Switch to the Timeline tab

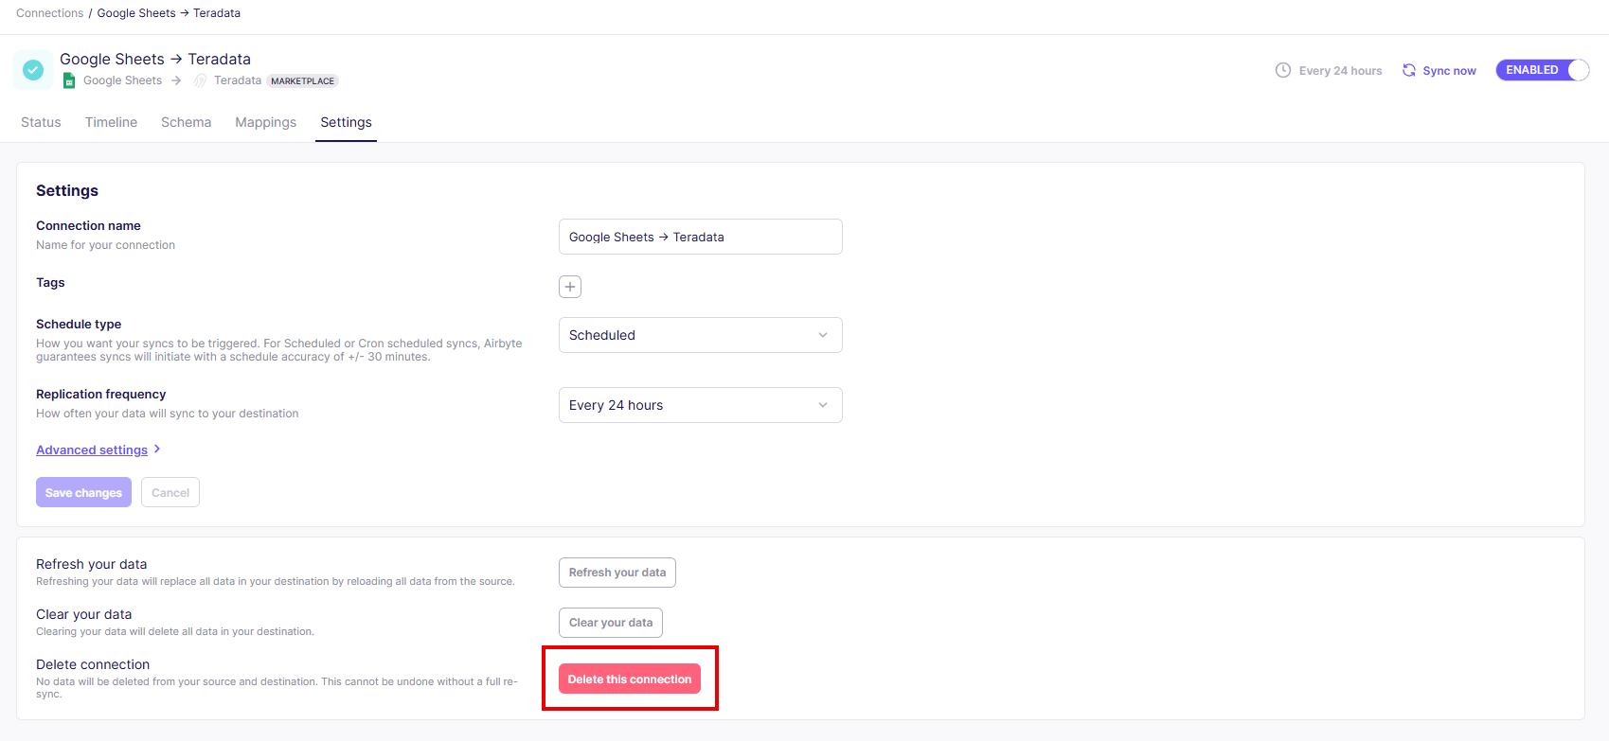point(111,122)
